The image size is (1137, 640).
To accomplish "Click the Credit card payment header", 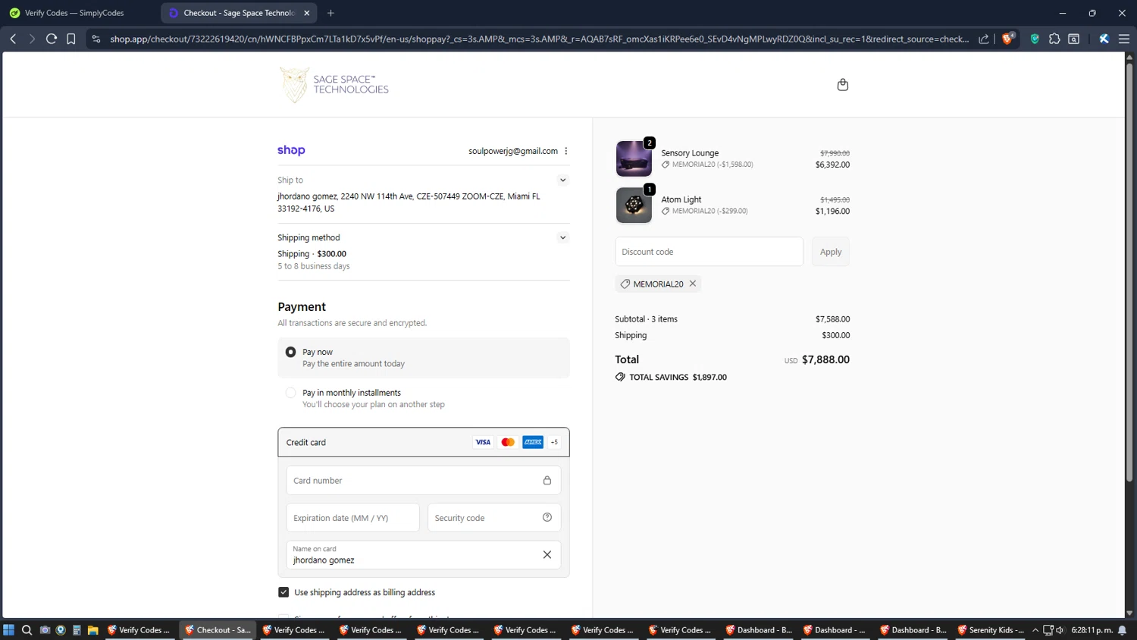I will pyautogui.click(x=424, y=442).
